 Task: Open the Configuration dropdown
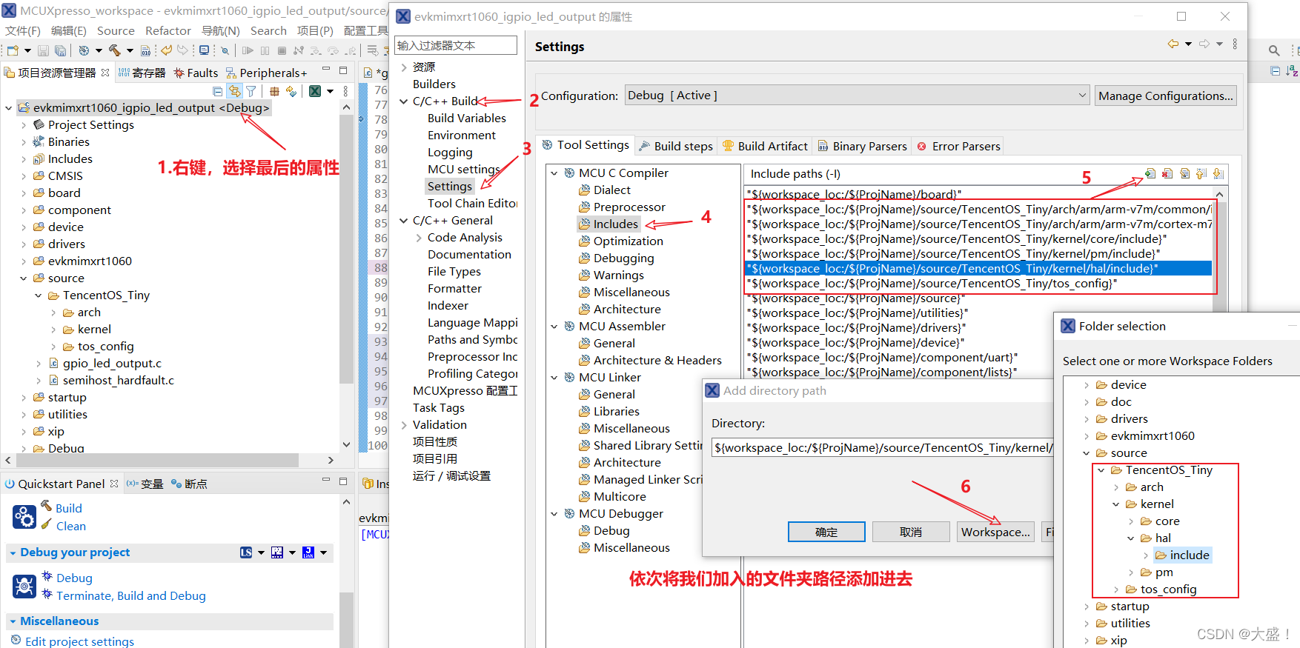(x=1082, y=96)
